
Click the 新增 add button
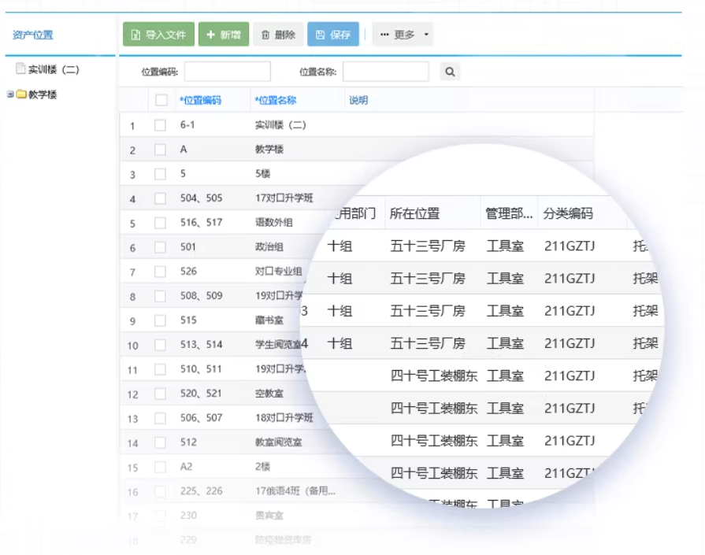tap(224, 34)
